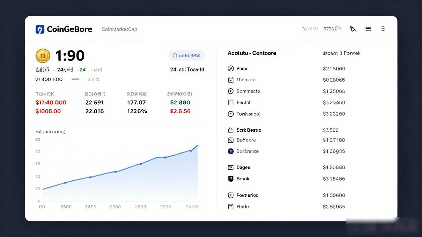Click the Bmok shield icon
The width and height of the screenshot is (422, 237).
(x=231, y=179)
